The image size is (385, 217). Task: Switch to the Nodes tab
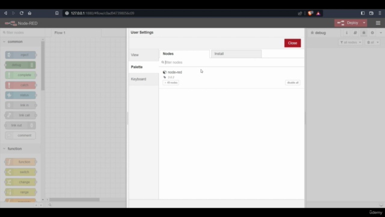[x=185, y=54]
